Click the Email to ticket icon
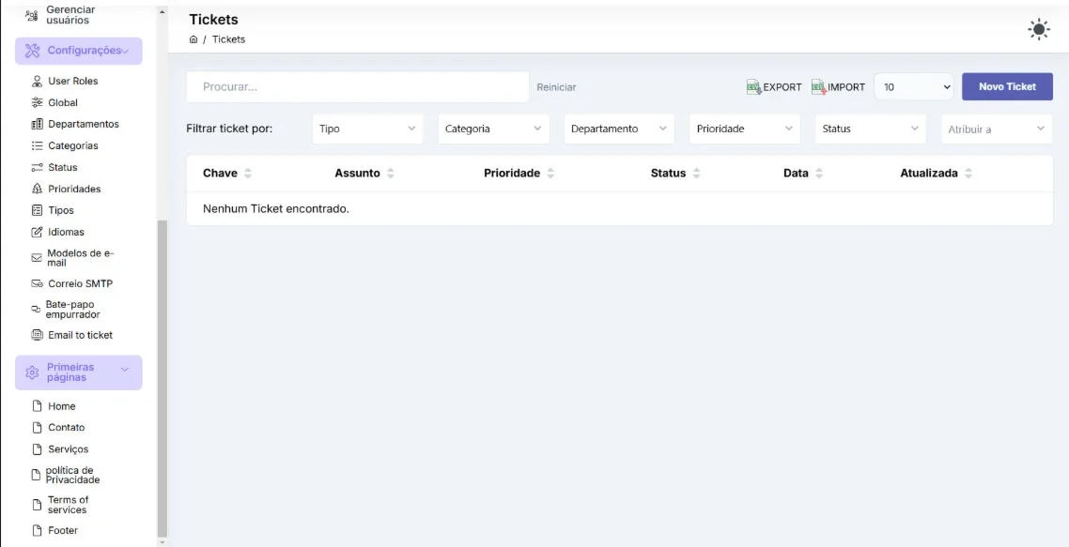 37,335
